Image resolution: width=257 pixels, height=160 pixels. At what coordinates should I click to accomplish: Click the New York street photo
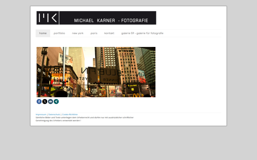point(96,72)
